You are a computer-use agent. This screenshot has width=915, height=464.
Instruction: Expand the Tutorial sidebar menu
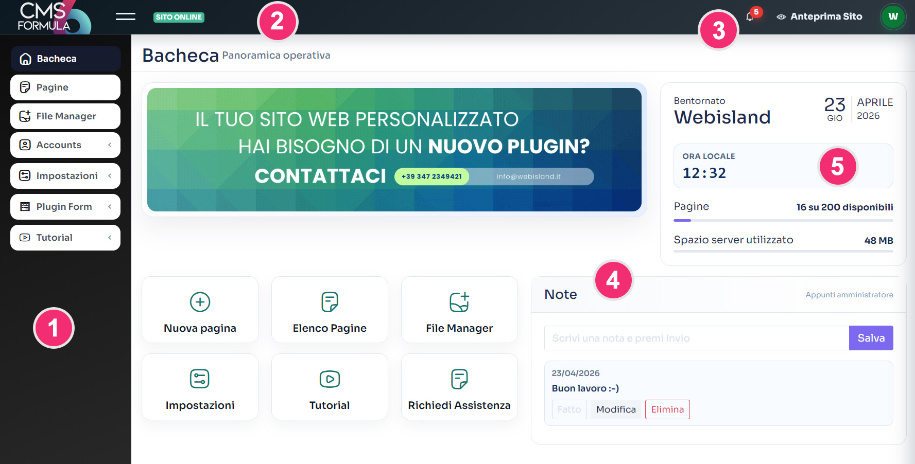click(x=65, y=238)
